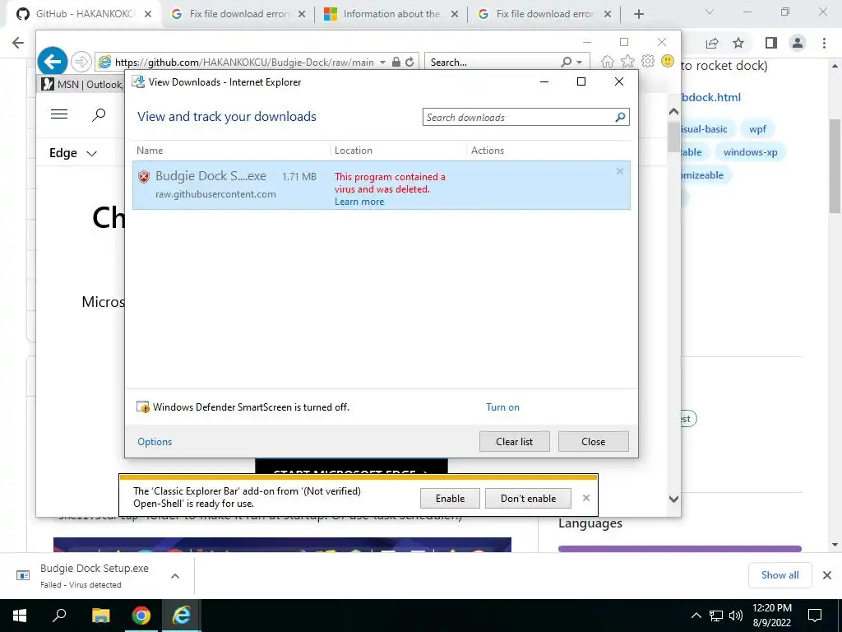The image size is (842, 632).
Task: Click the smiley feedback icon in IE
Action: point(668,61)
